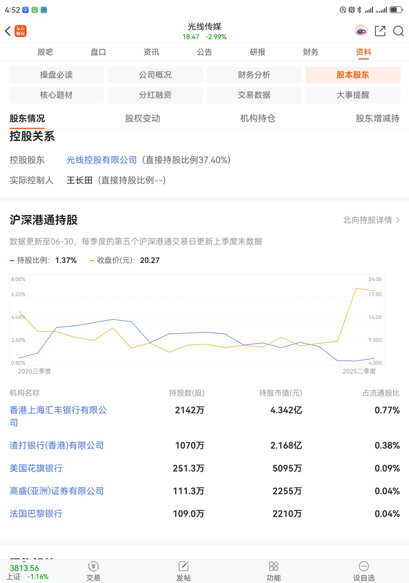Switch to the 资讯 tab
Screen dimensions: 409x583
(151, 52)
